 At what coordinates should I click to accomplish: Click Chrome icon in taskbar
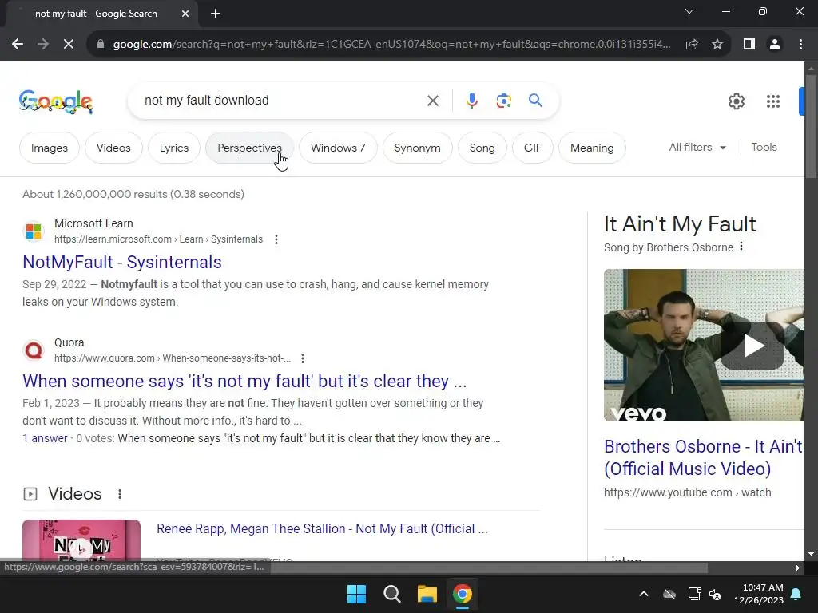pos(462,594)
